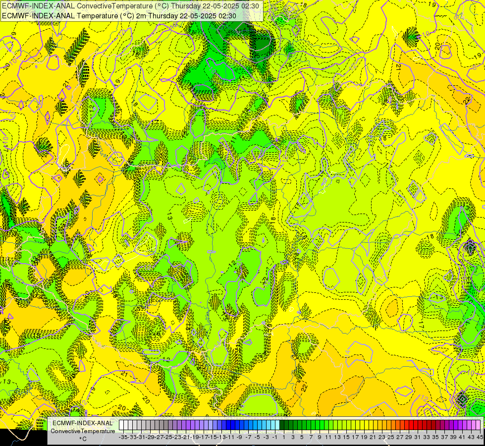Click the ConvectiveTemperature legend caption

[x=83, y=431]
